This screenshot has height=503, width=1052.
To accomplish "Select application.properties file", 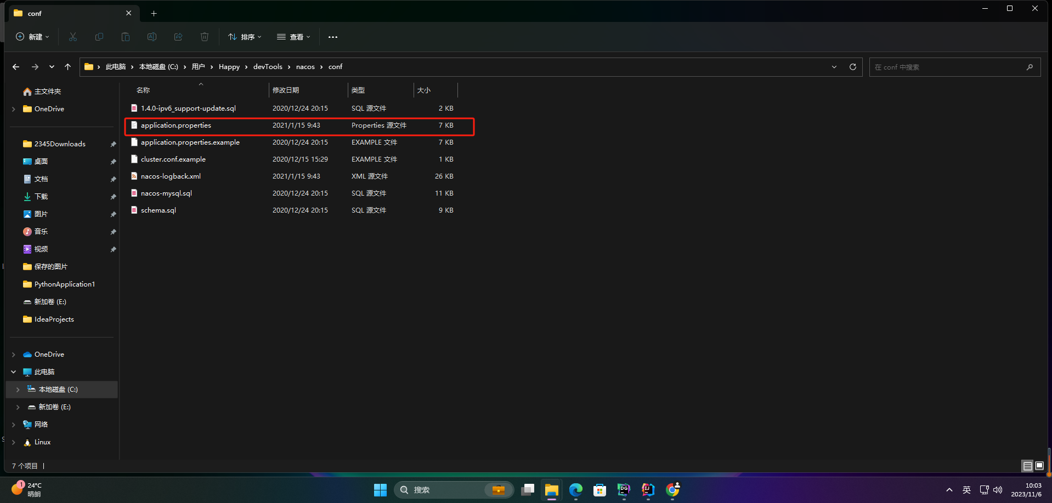I will click(299, 125).
